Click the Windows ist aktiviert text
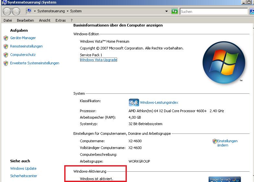 (x=97, y=179)
